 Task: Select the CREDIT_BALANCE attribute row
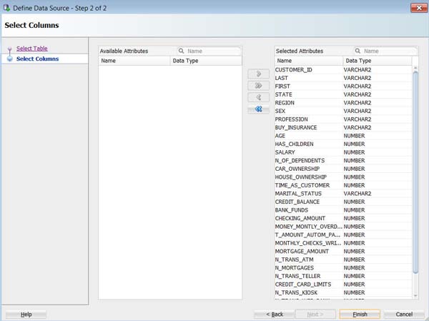(343, 202)
